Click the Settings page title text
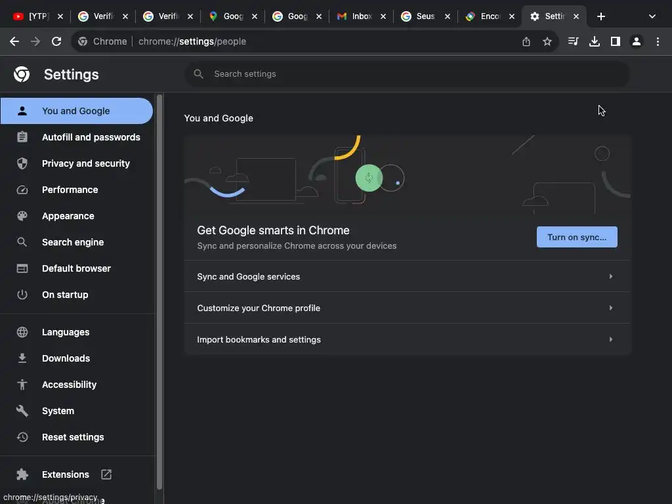The image size is (672, 504). (71, 75)
